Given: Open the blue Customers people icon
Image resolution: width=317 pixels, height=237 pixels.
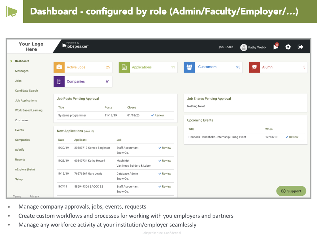Looking at the screenshot, I should 189,67.
